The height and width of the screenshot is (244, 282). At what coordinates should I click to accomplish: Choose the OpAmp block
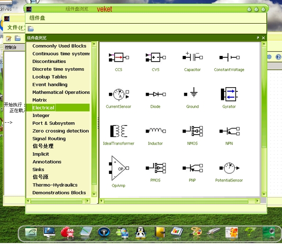coord(118,168)
